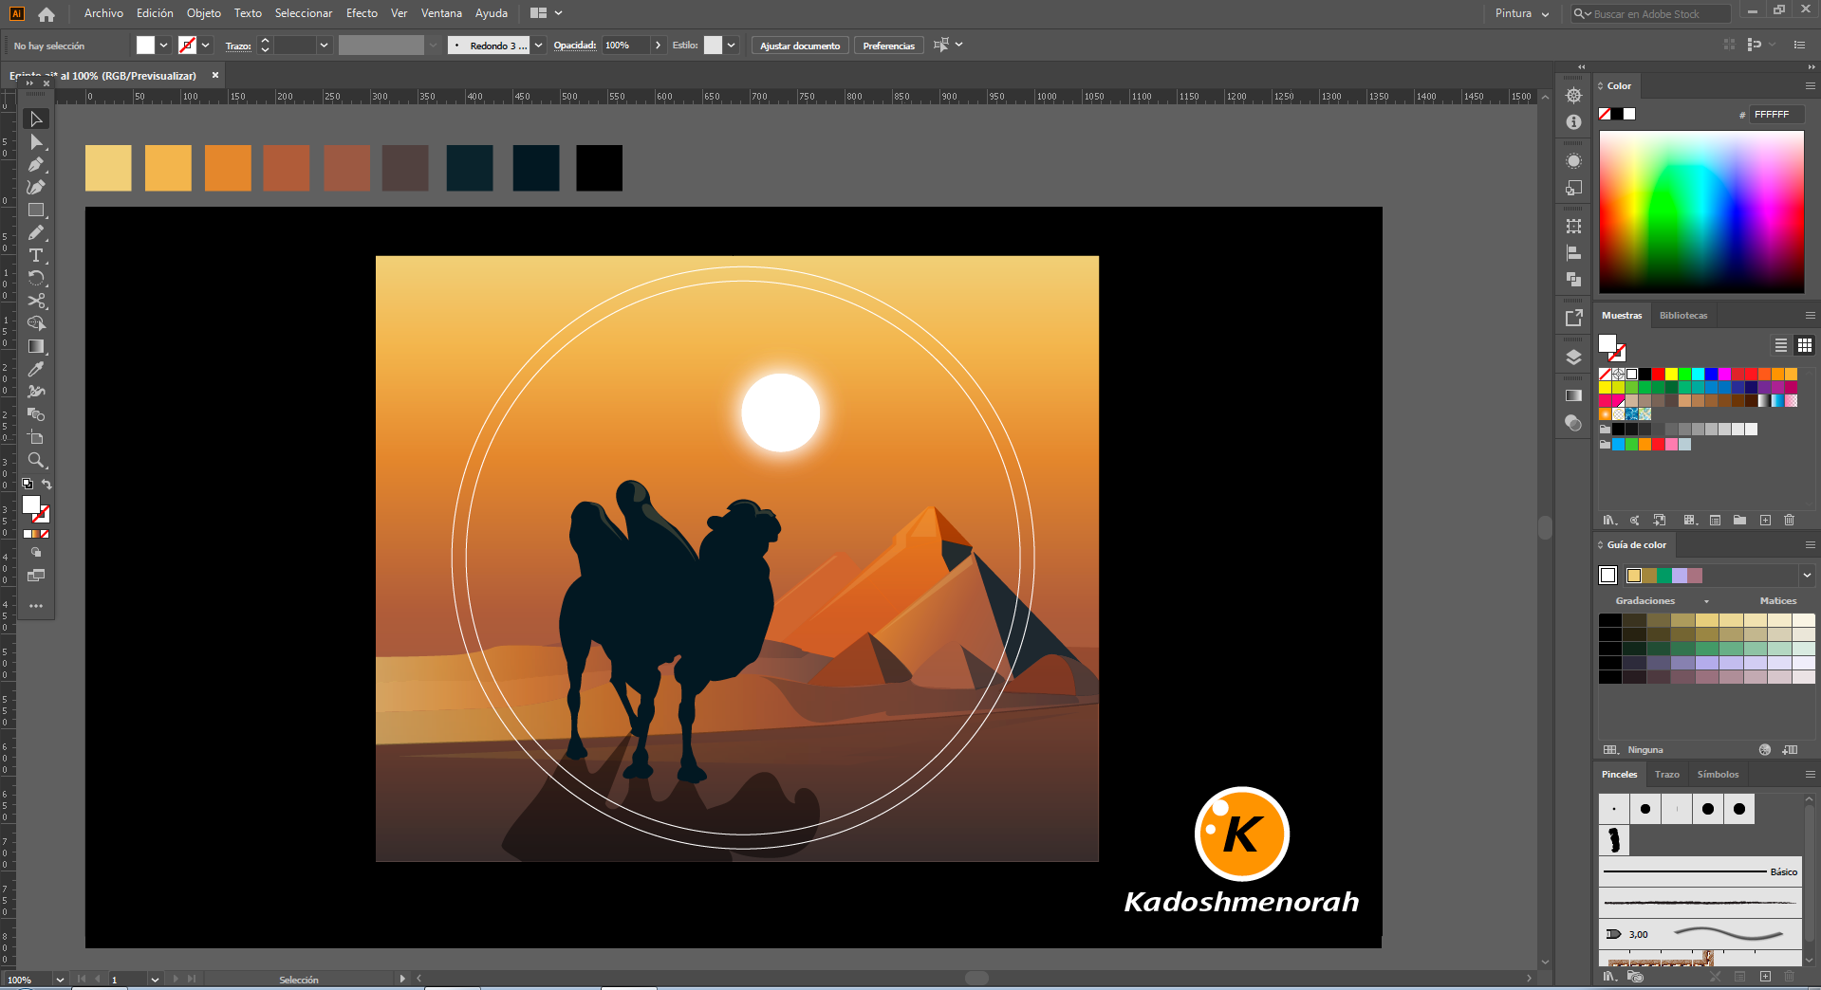Toggle screen mode icon in toolbox

(x=36, y=576)
